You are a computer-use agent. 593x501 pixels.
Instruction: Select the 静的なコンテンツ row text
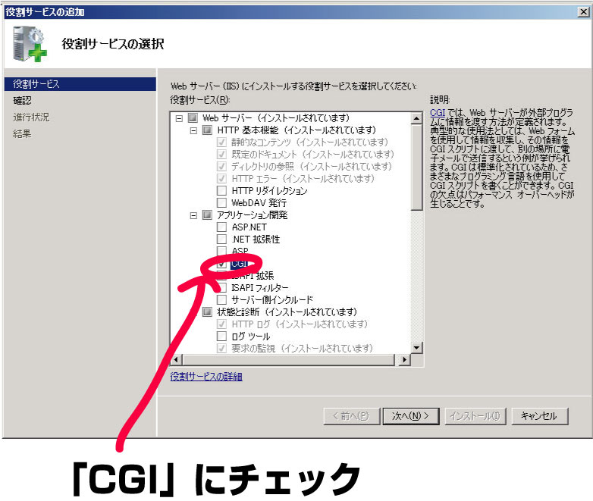coord(309,142)
